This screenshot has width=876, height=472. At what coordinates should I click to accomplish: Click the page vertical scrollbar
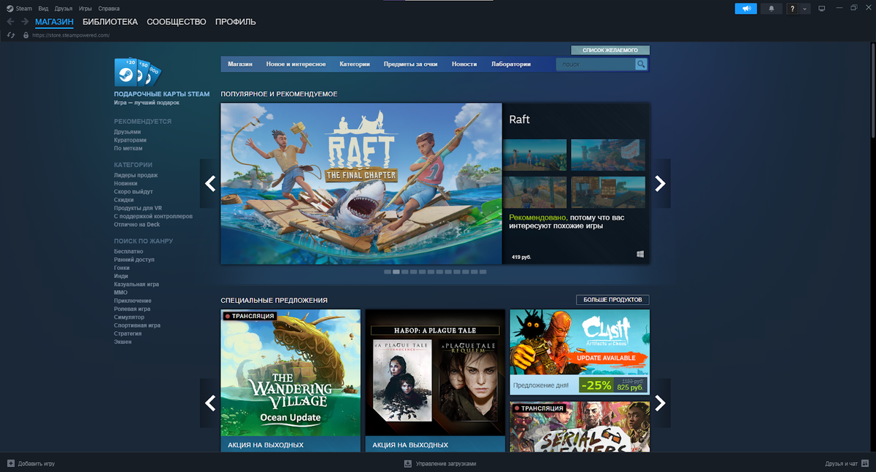(x=872, y=91)
